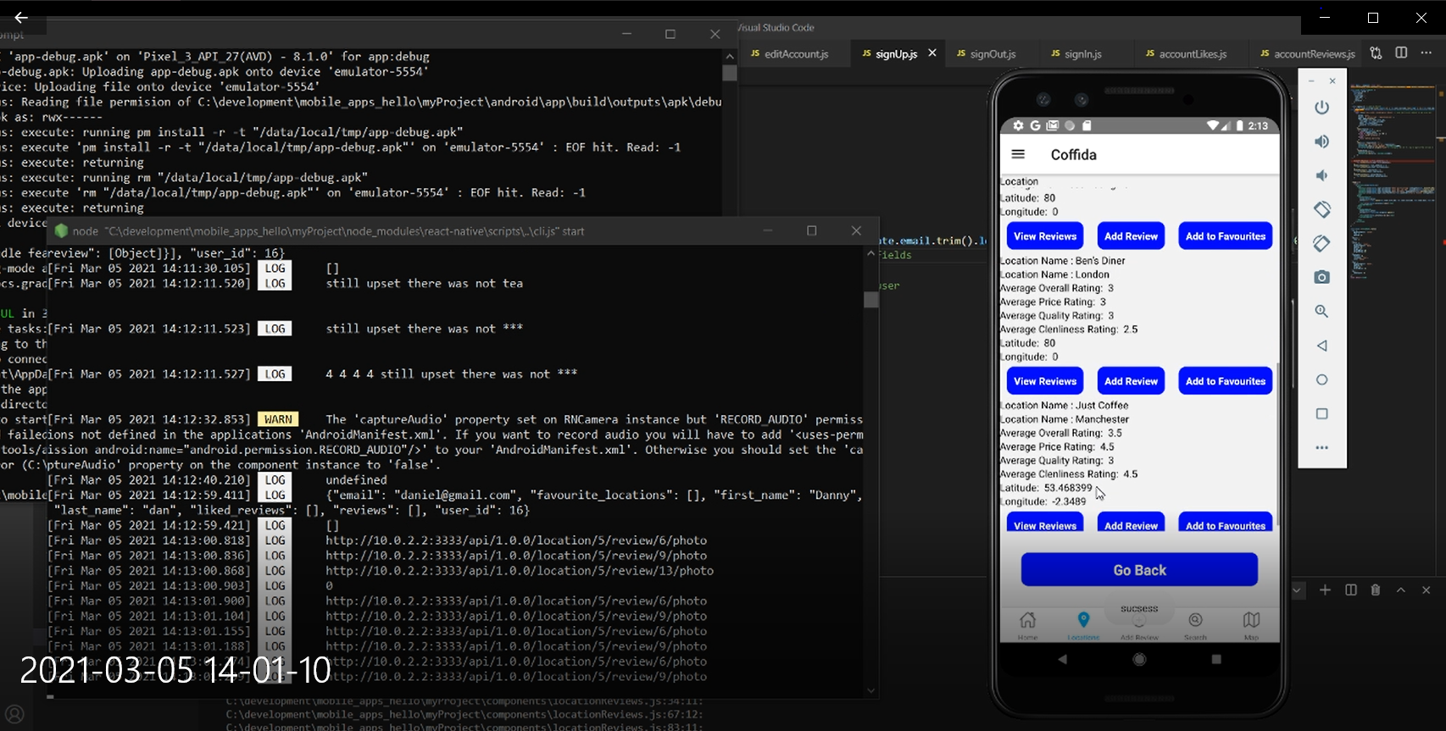Click the node console scrollbar thumb

(x=870, y=300)
